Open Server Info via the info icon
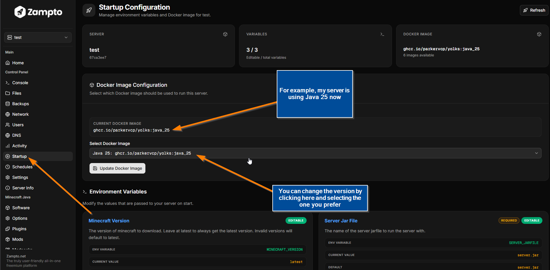Viewport: 550px width, 270px height. [x=8, y=188]
